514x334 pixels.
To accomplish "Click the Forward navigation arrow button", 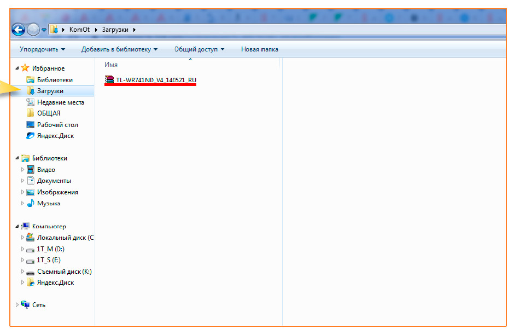I will pyautogui.click(x=33, y=30).
